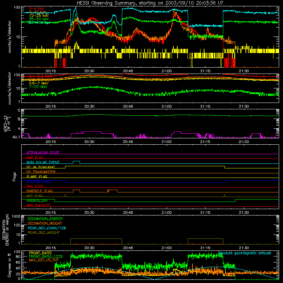283x283 pixels.
Task: Click the SAA_FLAG label
Action: 35,186
